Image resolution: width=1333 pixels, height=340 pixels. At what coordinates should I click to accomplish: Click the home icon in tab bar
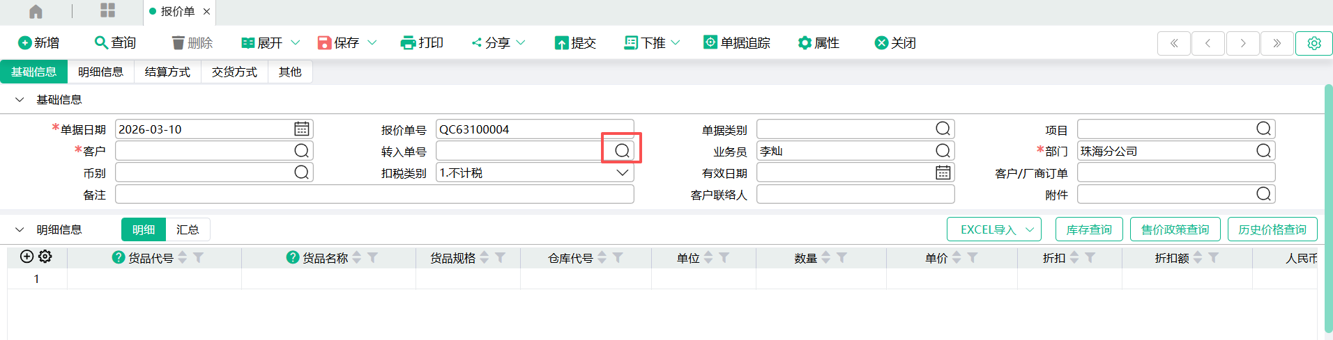click(x=36, y=12)
